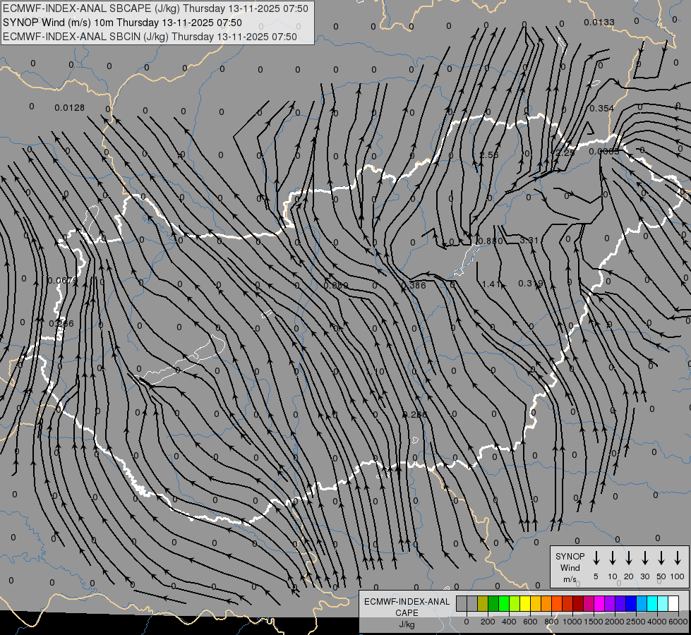Click the 0.354 CAPE value on map
The width and height of the screenshot is (691, 635).
pos(601,109)
